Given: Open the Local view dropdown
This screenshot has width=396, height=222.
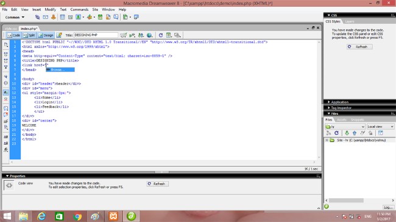Looking at the screenshot, I should click(380, 127).
